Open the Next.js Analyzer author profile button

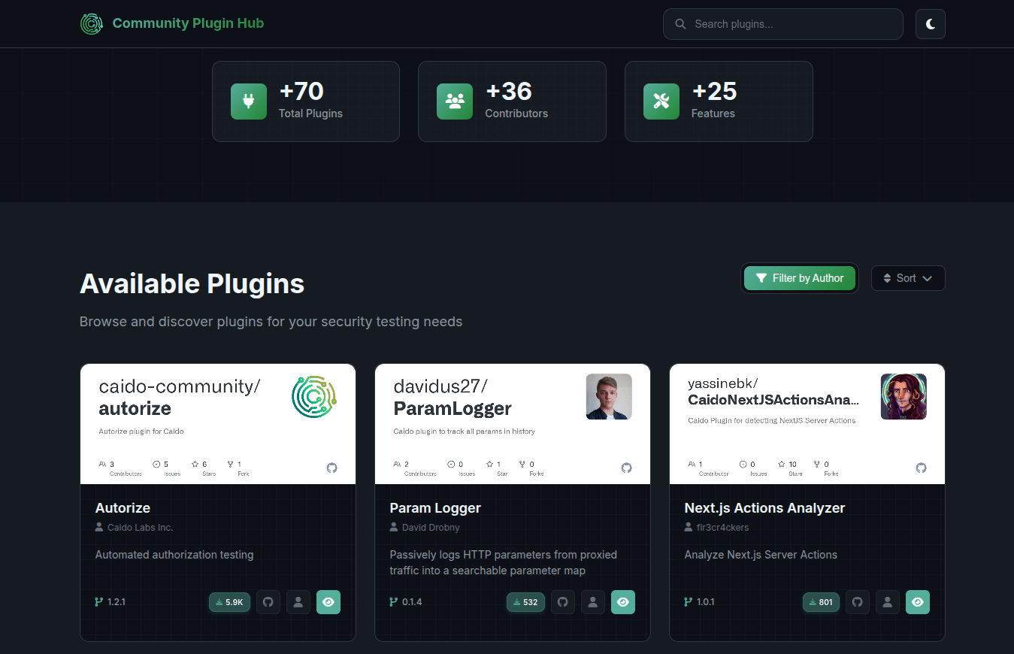(x=888, y=602)
